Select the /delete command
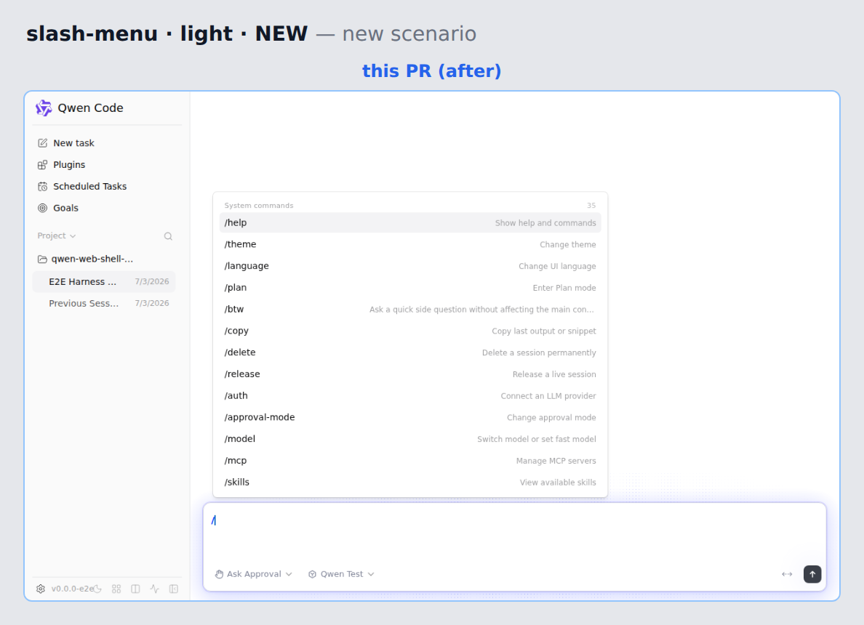The image size is (864, 625). [410, 352]
